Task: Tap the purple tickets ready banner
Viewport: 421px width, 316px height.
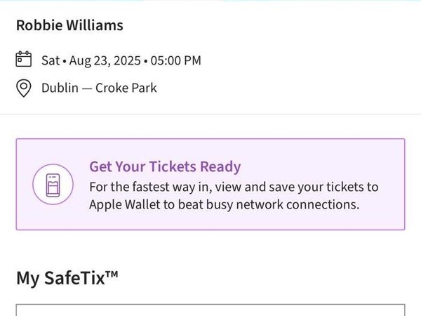Action: [x=210, y=184]
